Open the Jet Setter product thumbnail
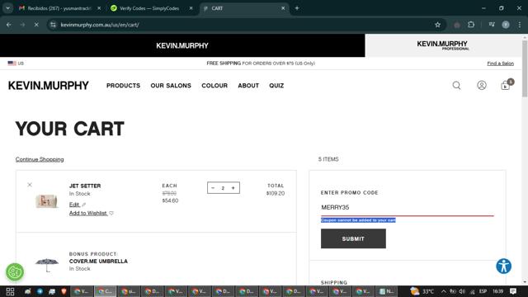 pos(47,201)
